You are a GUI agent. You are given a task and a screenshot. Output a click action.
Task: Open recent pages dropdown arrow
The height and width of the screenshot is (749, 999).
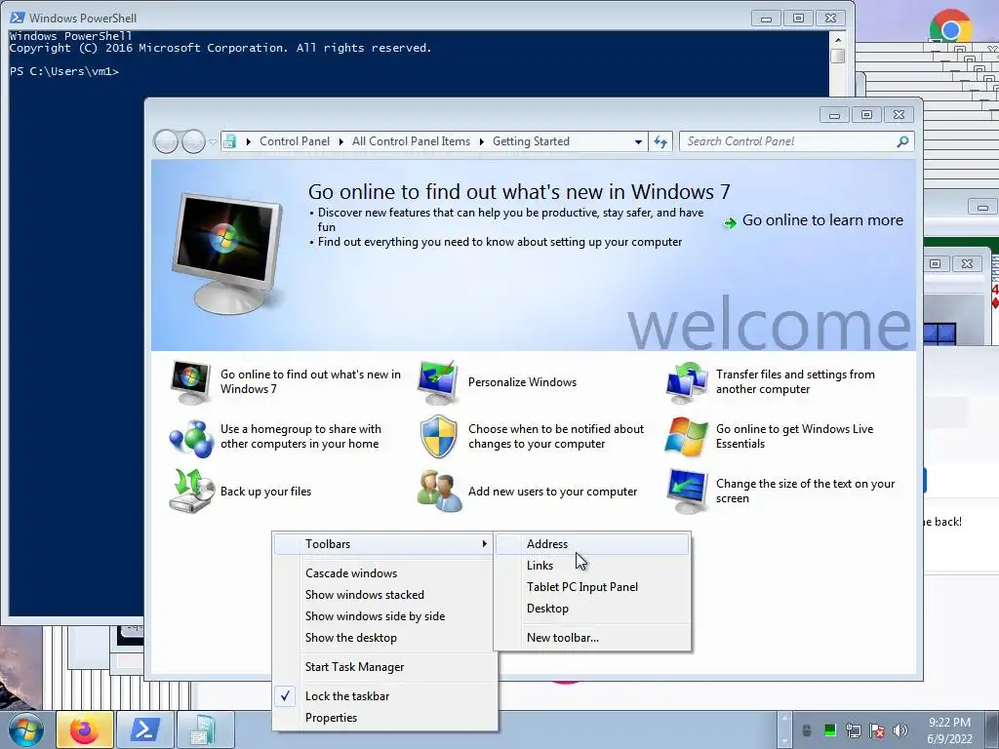point(213,142)
